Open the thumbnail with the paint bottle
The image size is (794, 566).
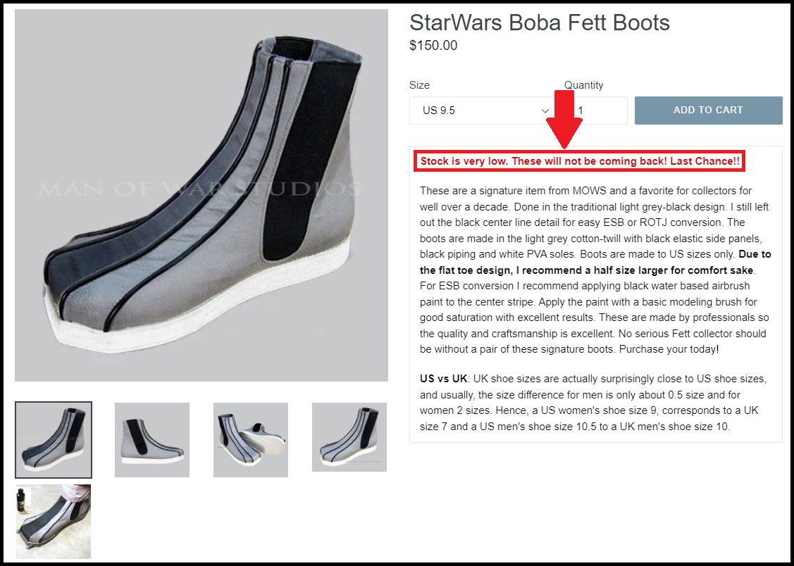[x=54, y=522]
